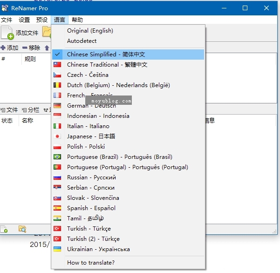The image size is (280, 273).
Task: Click the move rule up arrow
Action: pyautogui.click(x=47, y=48)
